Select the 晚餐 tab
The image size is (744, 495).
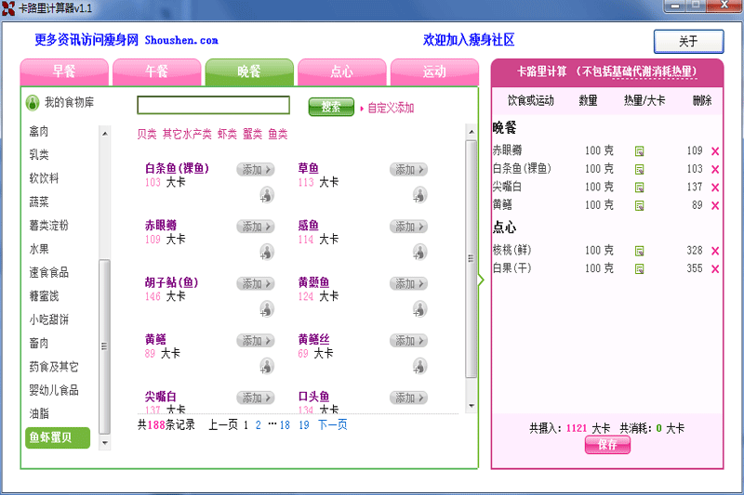(249, 72)
